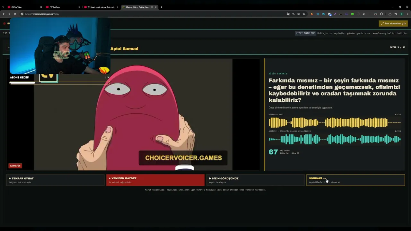The height and width of the screenshot is (231, 411).
Task: Click the media indicator on Choicer Voicer tab
Action: [x=152, y=7]
